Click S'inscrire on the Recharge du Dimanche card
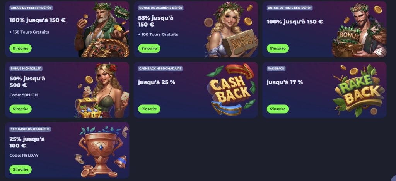The image size is (396, 181). point(20,169)
